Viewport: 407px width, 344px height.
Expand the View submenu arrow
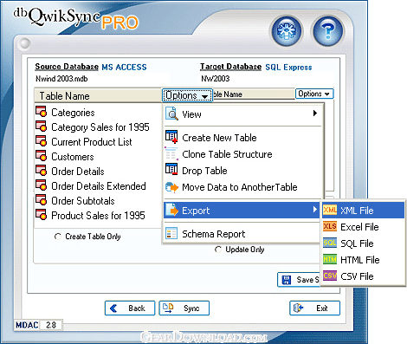(x=315, y=114)
